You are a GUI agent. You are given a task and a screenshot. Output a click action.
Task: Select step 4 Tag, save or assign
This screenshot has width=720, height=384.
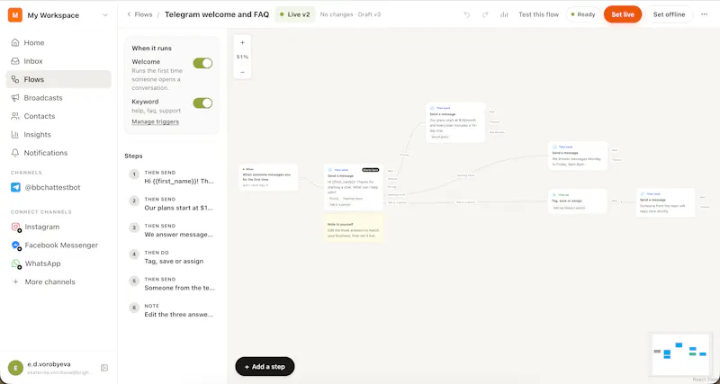(172, 256)
